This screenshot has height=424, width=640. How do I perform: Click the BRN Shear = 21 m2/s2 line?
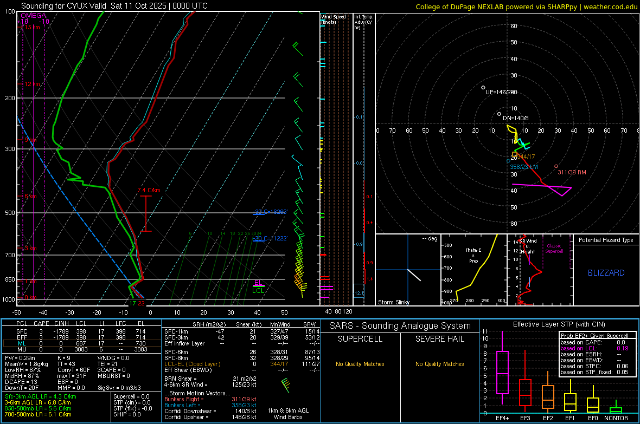pos(210,379)
